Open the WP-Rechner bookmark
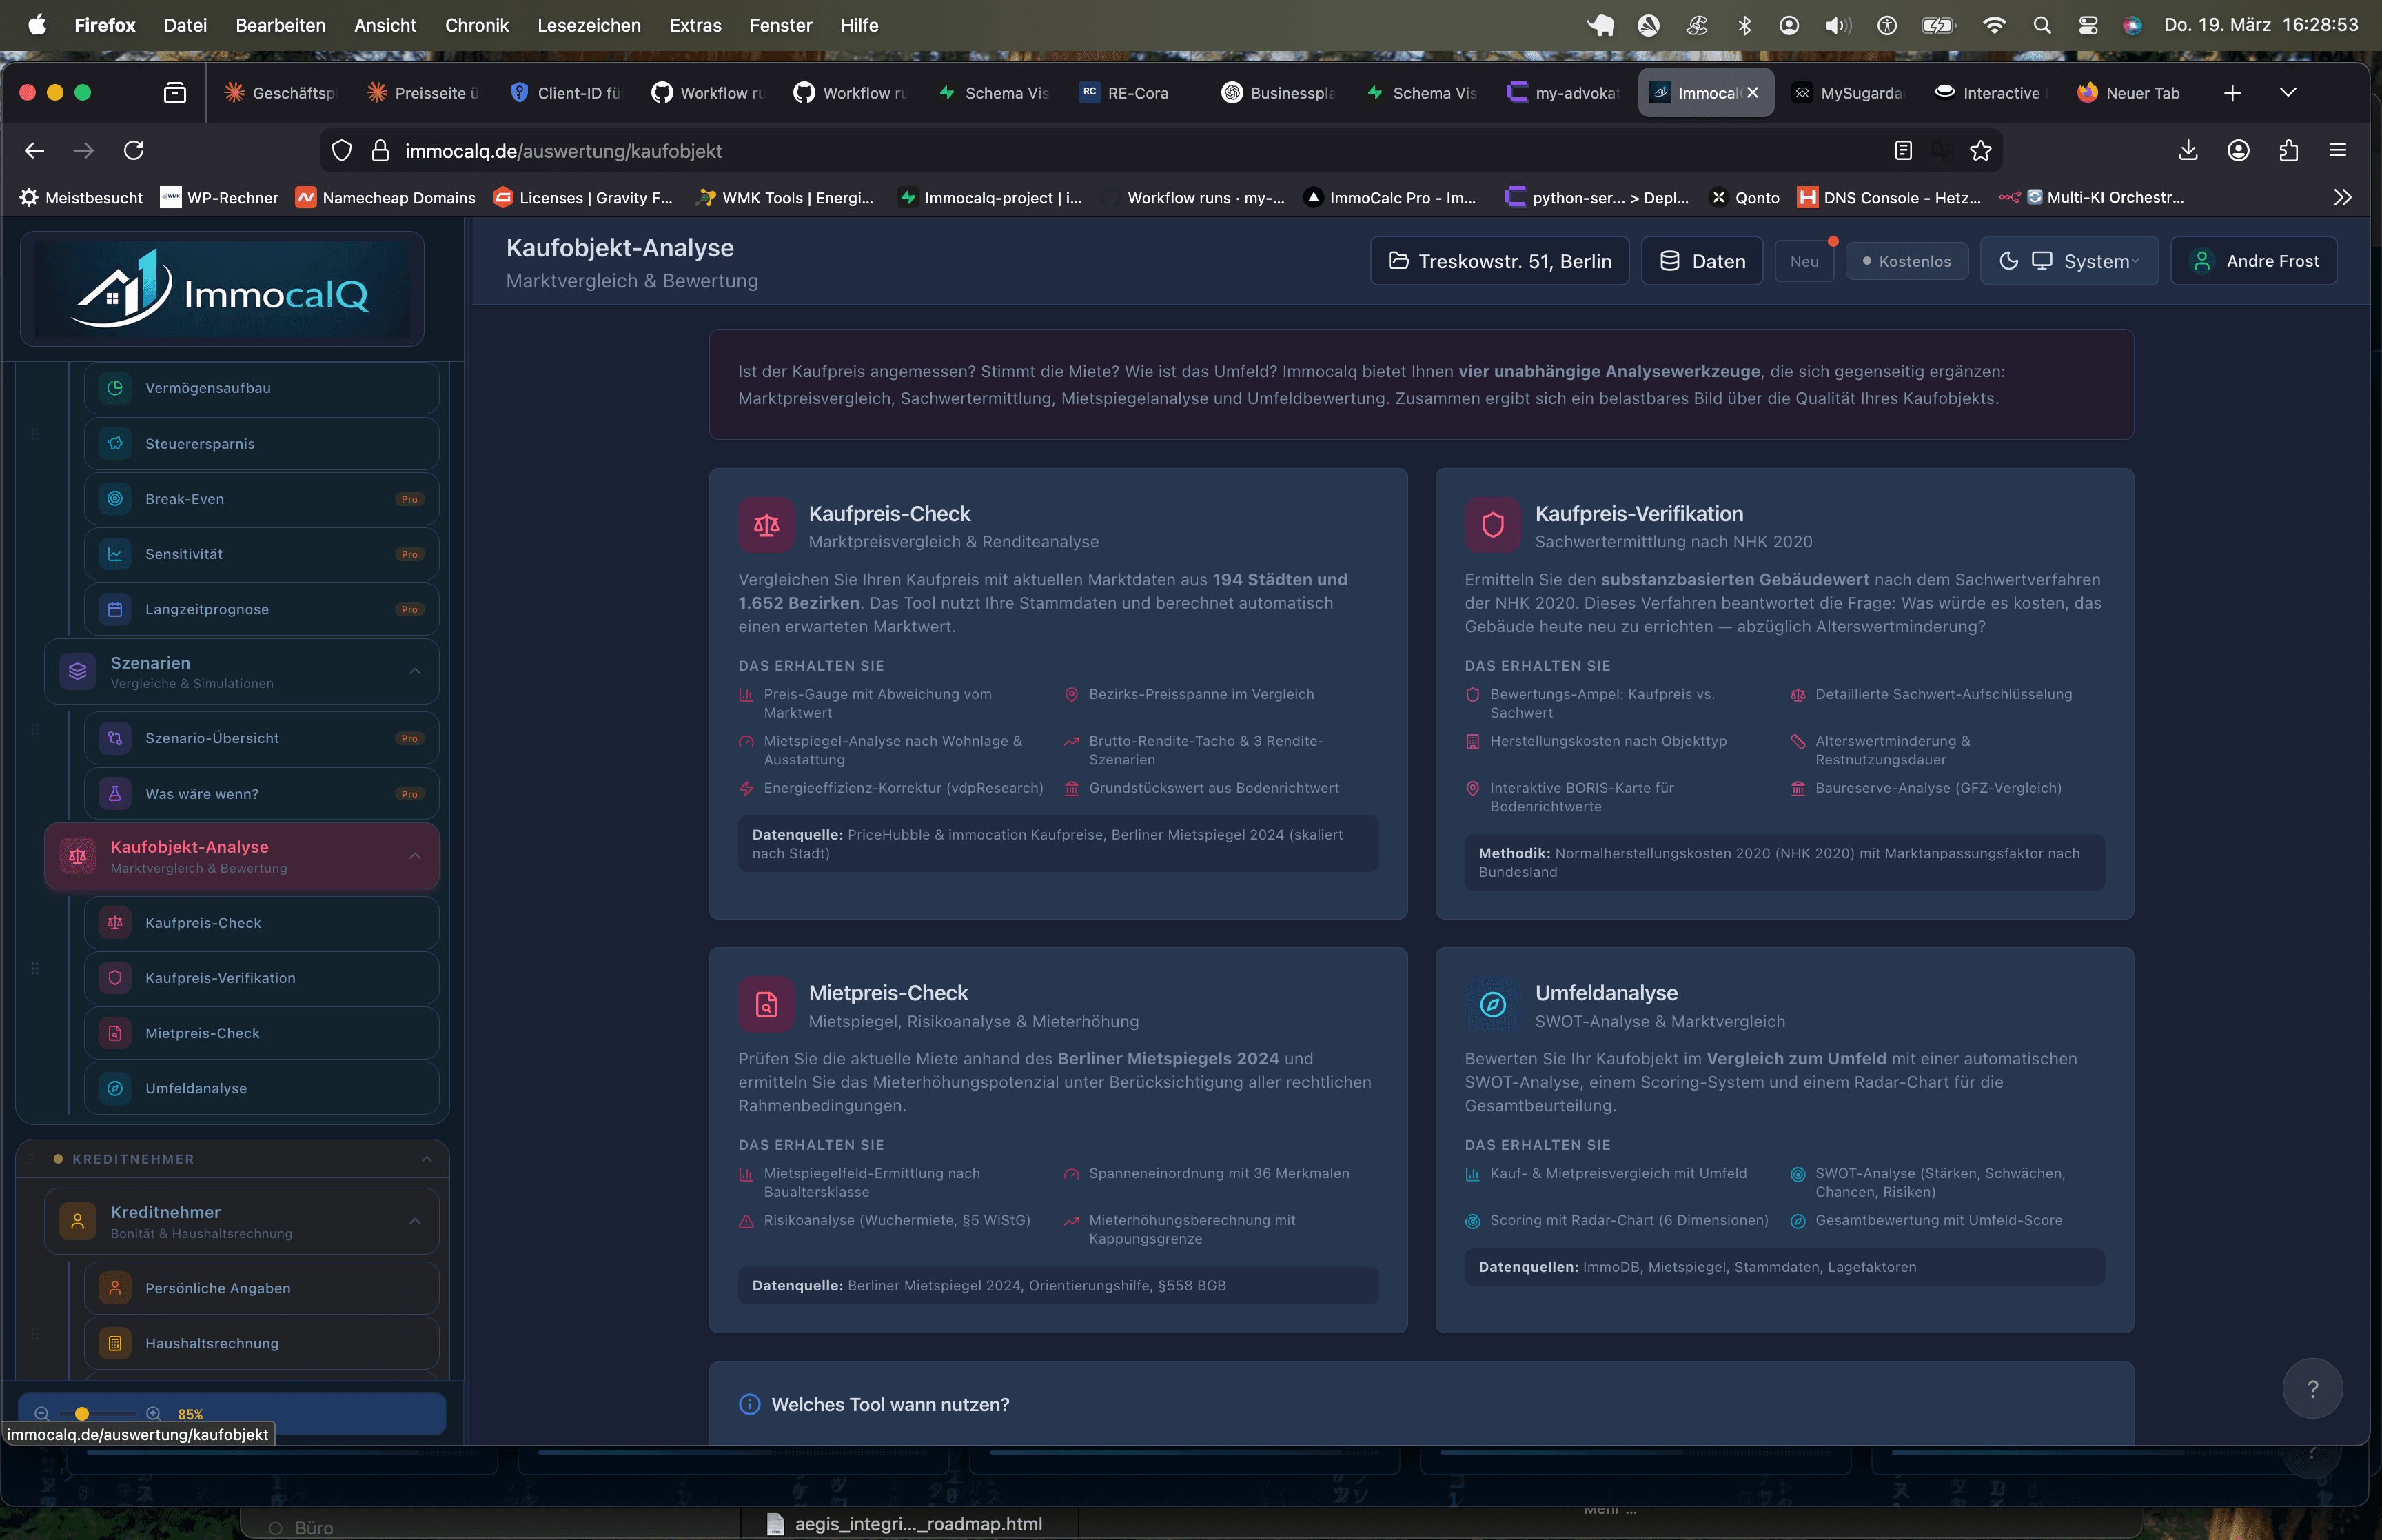Image resolution: width=2382 pixels, height=1540 pixels. click(220, 198)
